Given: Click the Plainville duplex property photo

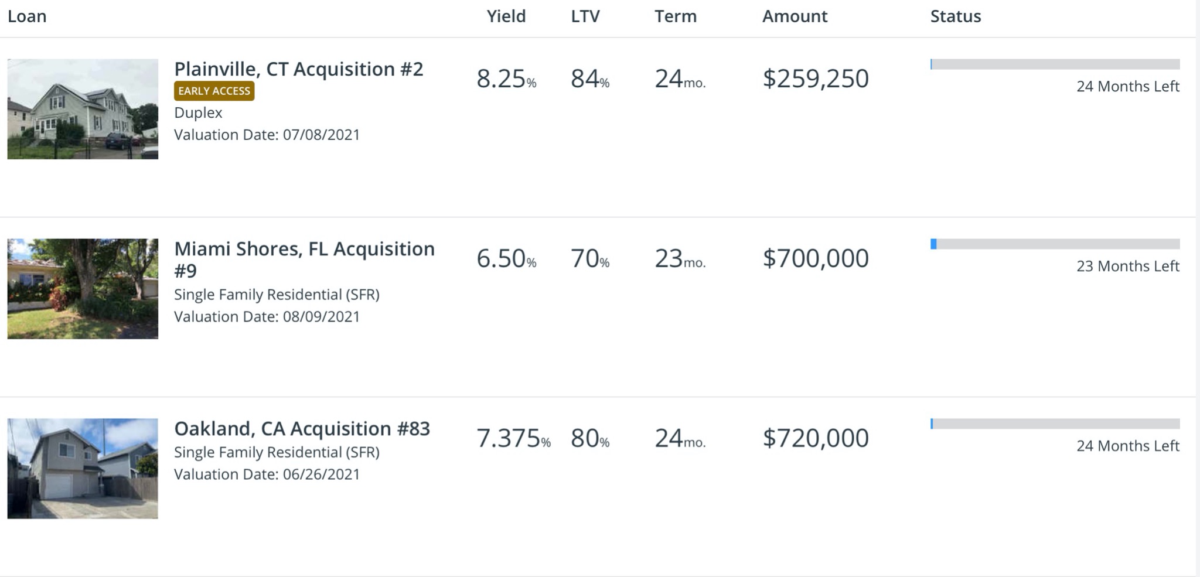Looking at the screenshot, I should [83, 109].
